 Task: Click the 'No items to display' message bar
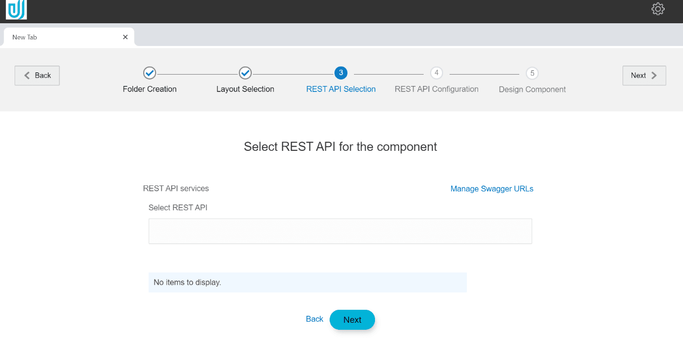tap(307, 282)
